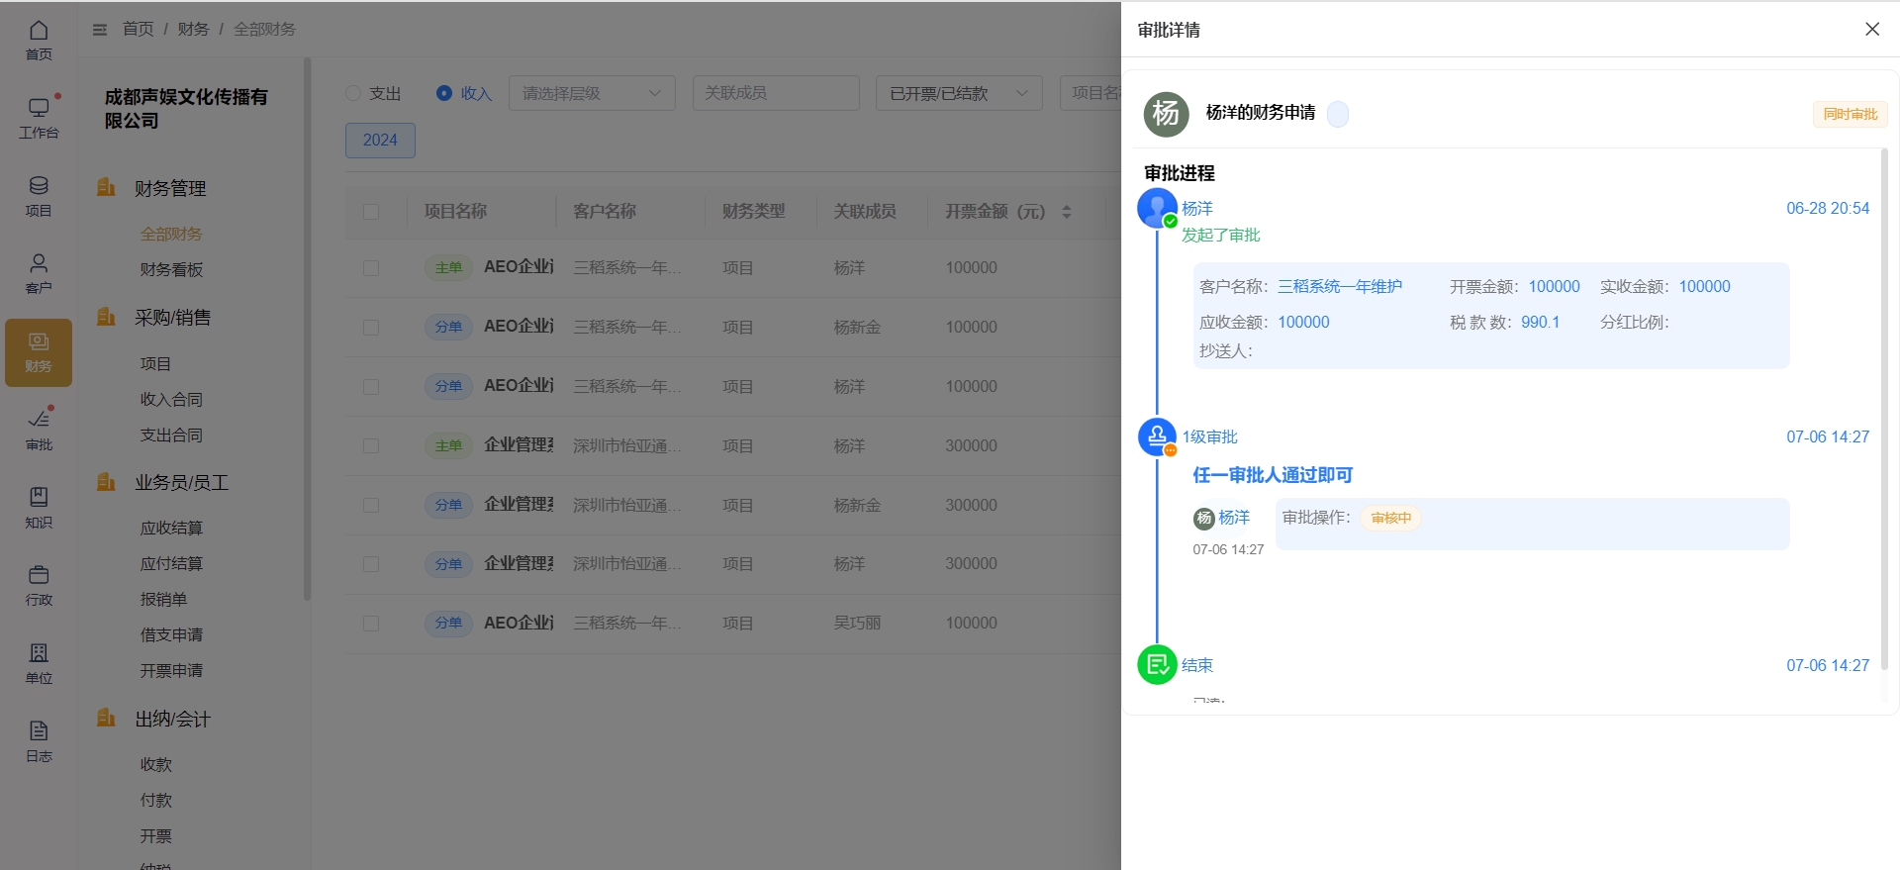Click 杨洋 approver name in 1级审批
The image size is (1900, 870).
(x=1234, y=518)
